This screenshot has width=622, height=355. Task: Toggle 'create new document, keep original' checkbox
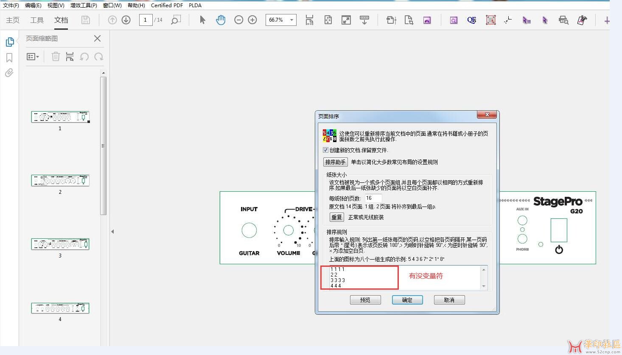325,150
